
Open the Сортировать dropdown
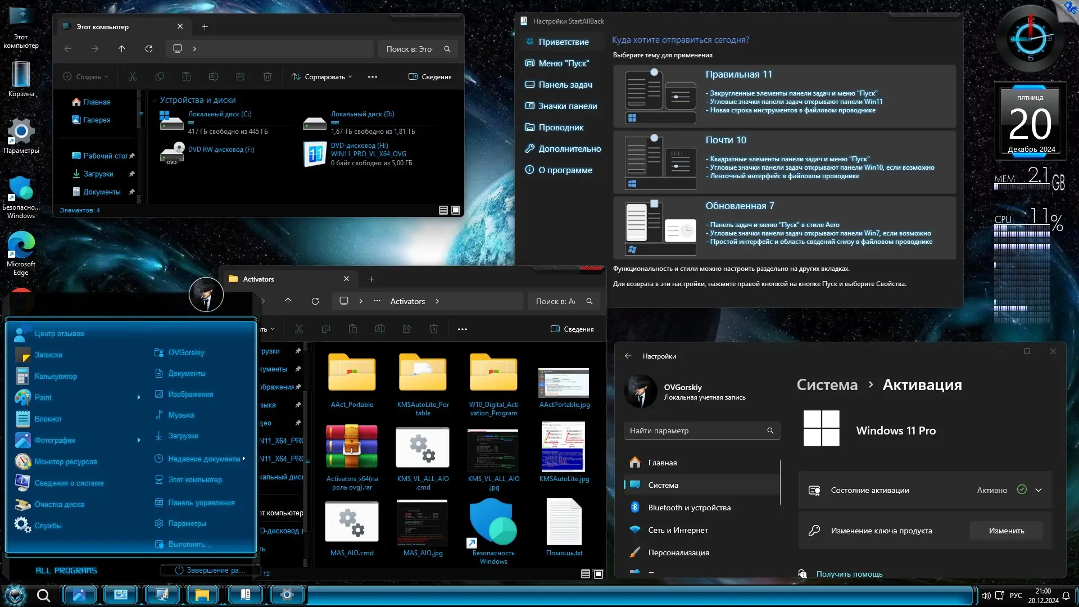pyautogui.click(x=323, y=77)
